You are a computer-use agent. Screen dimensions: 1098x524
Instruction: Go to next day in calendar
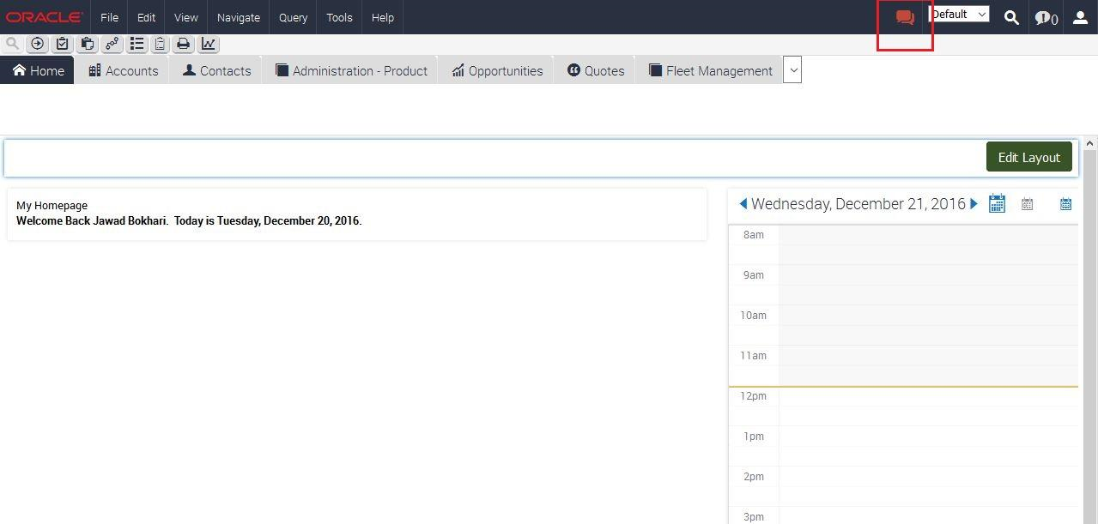click(x=974, y=204)
